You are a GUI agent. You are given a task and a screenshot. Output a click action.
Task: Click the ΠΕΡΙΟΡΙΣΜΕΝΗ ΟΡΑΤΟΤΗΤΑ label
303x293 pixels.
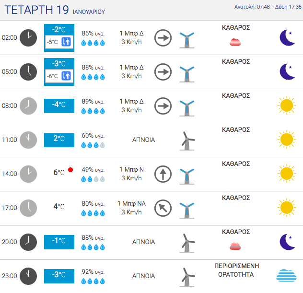coord(236,270)
